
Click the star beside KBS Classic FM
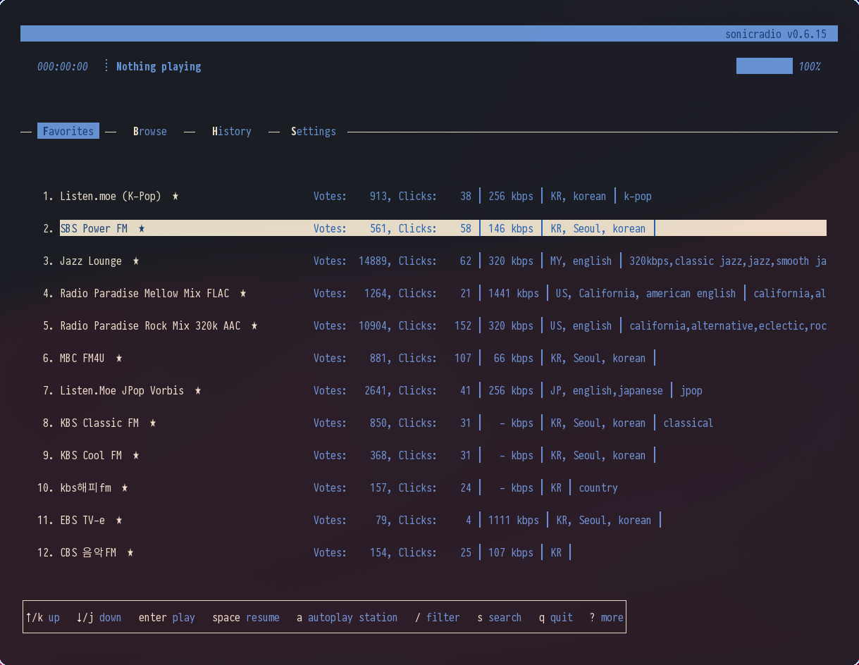[153, 423]
